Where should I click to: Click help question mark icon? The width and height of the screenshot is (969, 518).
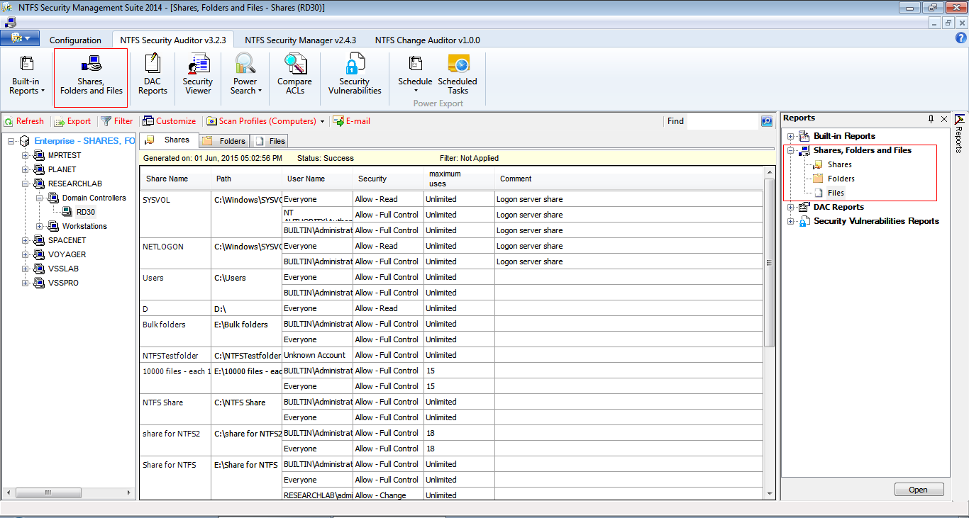[961, 38]
